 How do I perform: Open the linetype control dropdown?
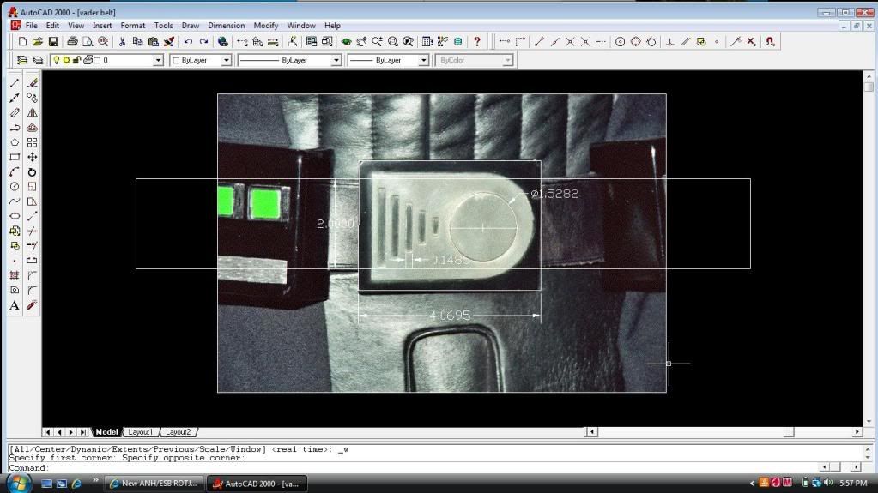click(336, 60)
